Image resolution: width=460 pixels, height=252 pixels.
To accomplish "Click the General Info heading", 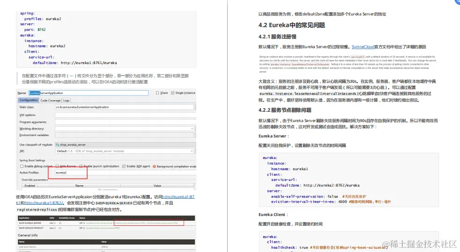I will point(28,235).
